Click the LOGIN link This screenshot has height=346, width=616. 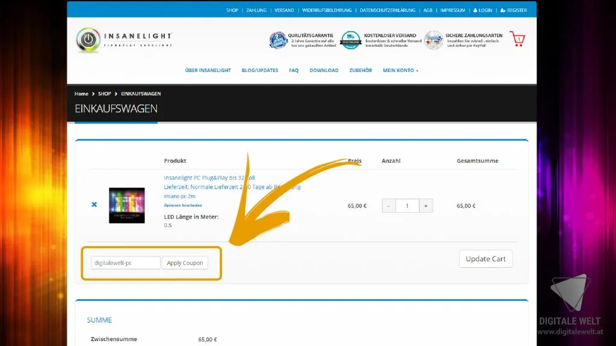(x=482, y=10)
